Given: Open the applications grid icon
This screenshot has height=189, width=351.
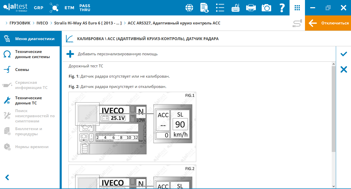Looking at the screenshot, I should point(297,8).
